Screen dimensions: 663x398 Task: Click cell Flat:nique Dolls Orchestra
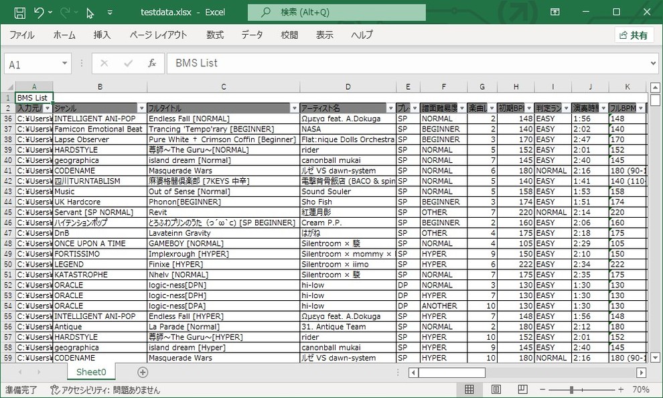point(348,139)
